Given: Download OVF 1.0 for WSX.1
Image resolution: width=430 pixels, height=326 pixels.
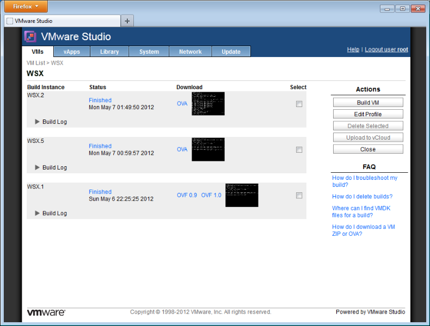Looking at the screenshot, I should [211, 195].
